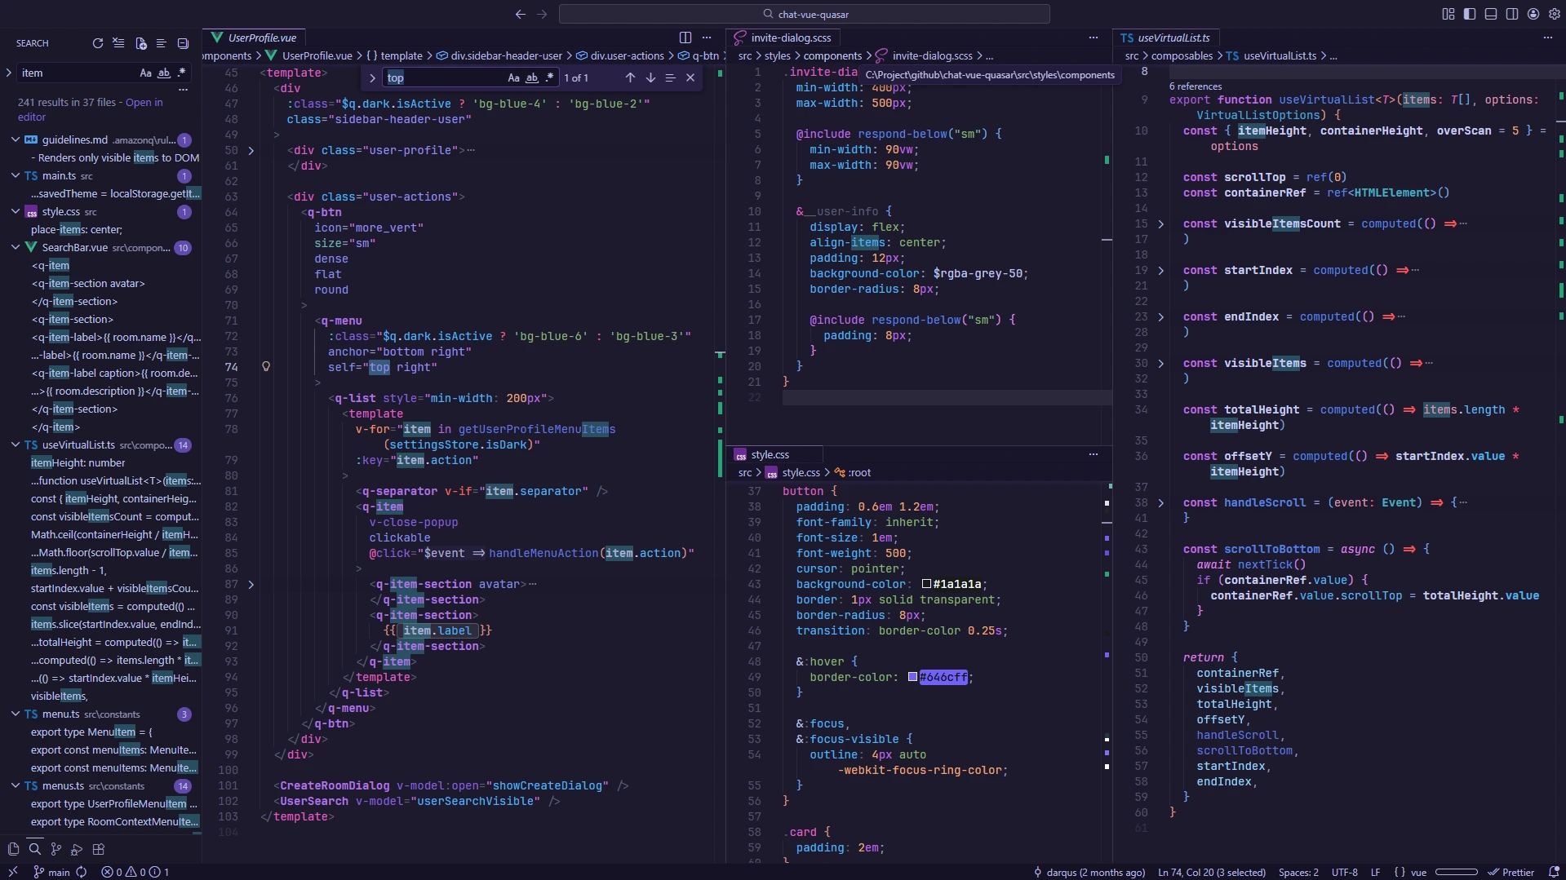This screenshot has width=1566, height=880.
Task: Go to previous find match arrow
Action: click(630, 77)
